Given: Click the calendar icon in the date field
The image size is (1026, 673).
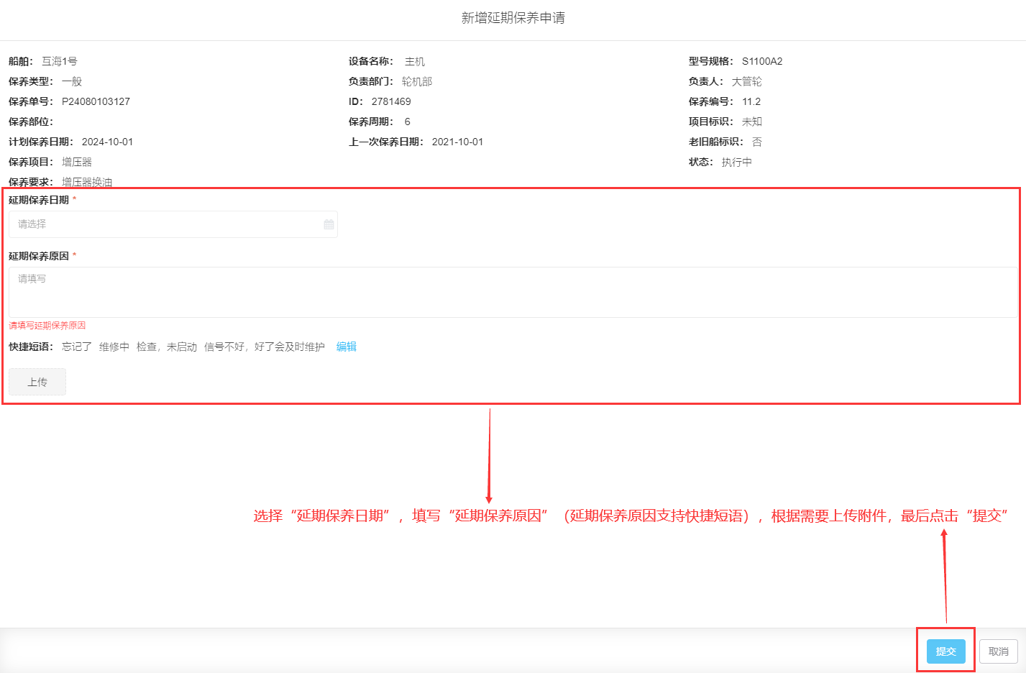Looking at the screenshot, I should (329, 224).
